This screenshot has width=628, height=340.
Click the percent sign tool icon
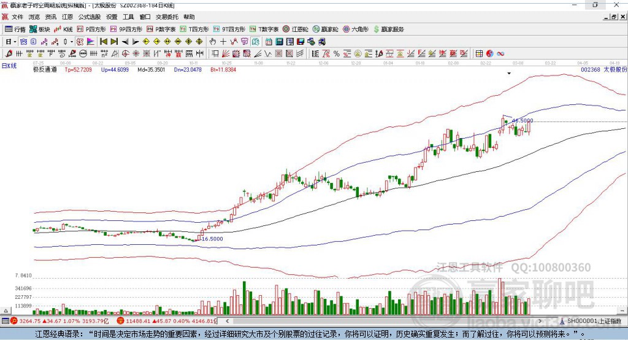click(x=337, y=53)
